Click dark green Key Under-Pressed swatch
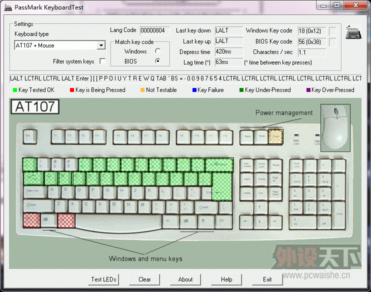The height and width of the screenshot is (292, 371). (x=241, y=90)
